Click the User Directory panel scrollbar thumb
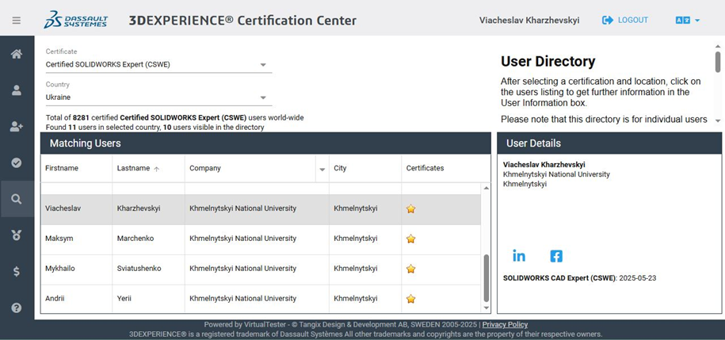Viewport: 725px width, 340px height. pyautogui.click(x=718, y=62)
